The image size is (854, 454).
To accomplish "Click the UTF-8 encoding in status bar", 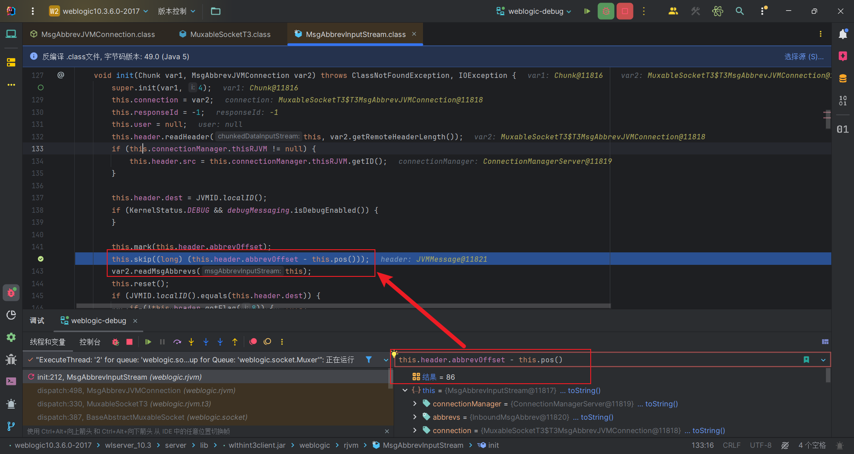I will (x=761, y=445).
